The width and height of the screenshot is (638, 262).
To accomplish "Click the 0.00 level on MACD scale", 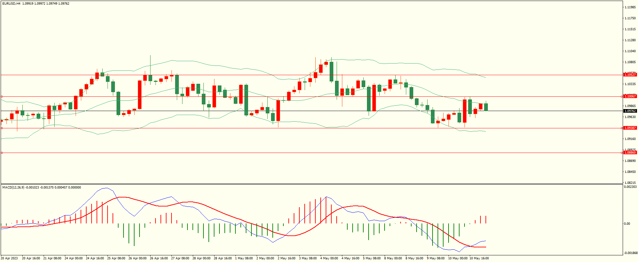I will [627, 224].
